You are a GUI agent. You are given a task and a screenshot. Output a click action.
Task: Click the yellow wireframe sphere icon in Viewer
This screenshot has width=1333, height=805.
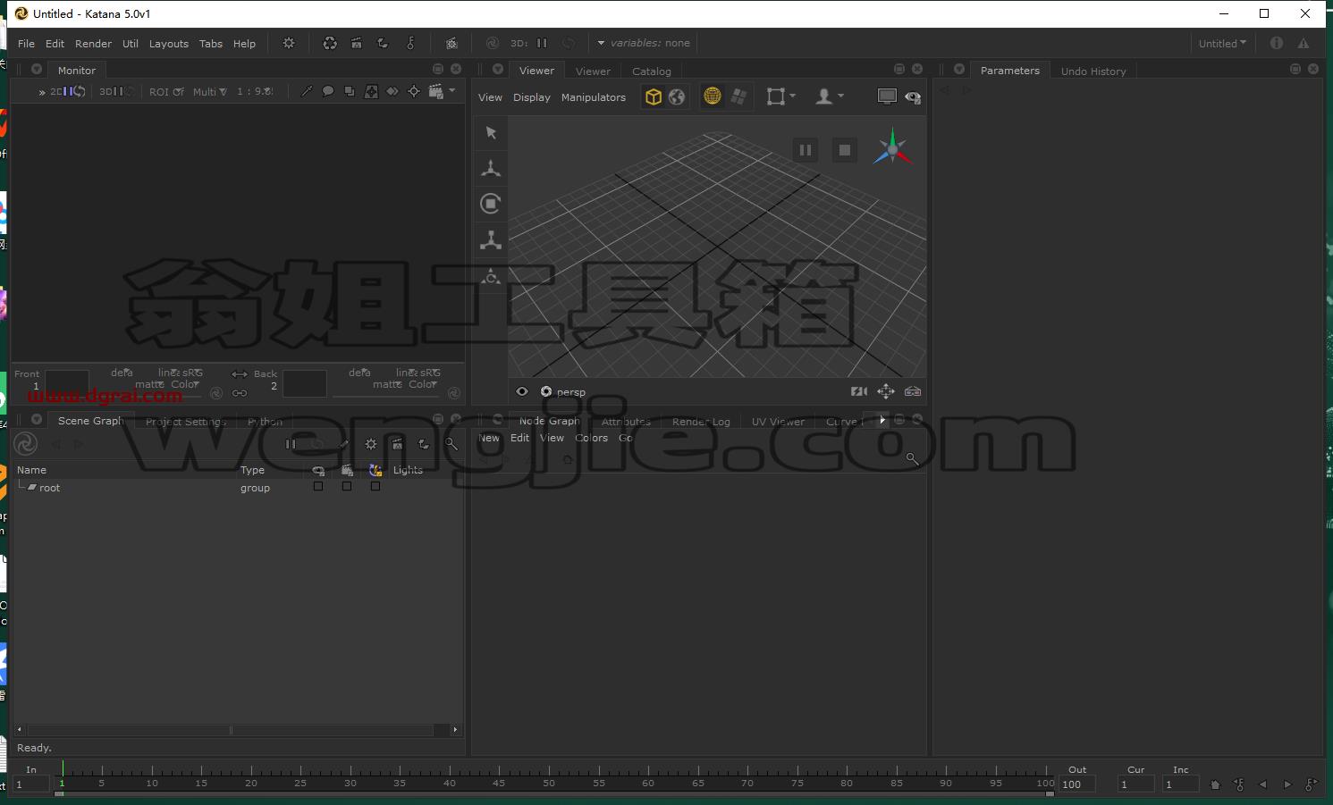[713, 96]
